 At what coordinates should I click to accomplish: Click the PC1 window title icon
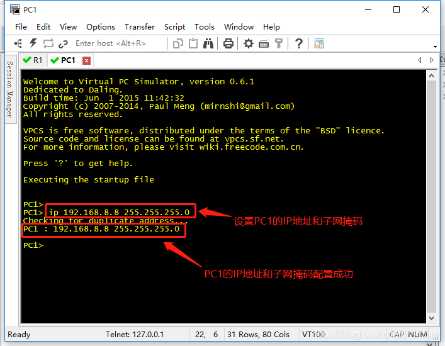15,9
